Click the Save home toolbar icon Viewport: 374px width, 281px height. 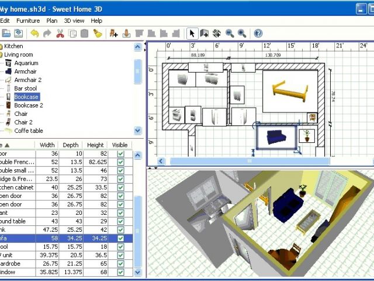click(x=19, y=33)
